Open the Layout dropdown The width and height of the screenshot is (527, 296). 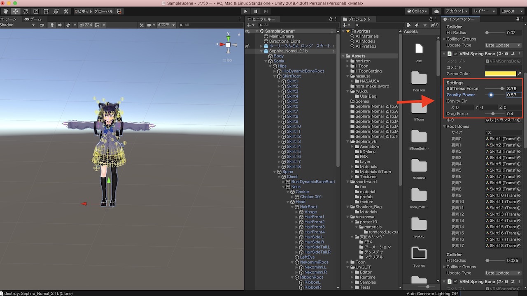510,11
